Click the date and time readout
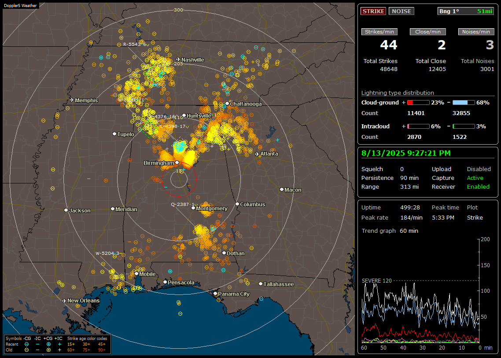Screen dimensions: 501x358 406,153
